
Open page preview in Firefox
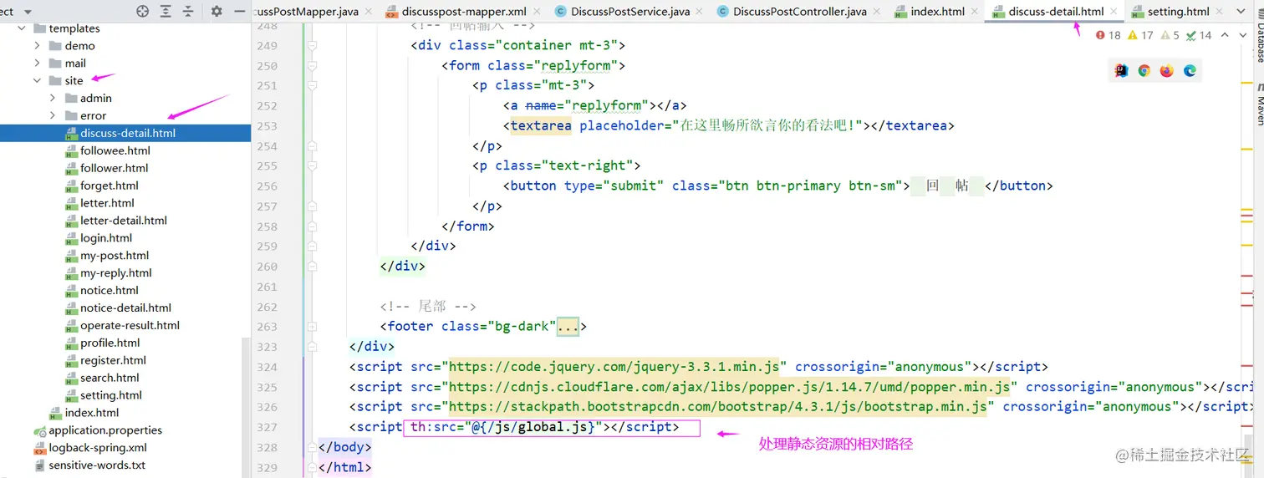coord(1166,71)
